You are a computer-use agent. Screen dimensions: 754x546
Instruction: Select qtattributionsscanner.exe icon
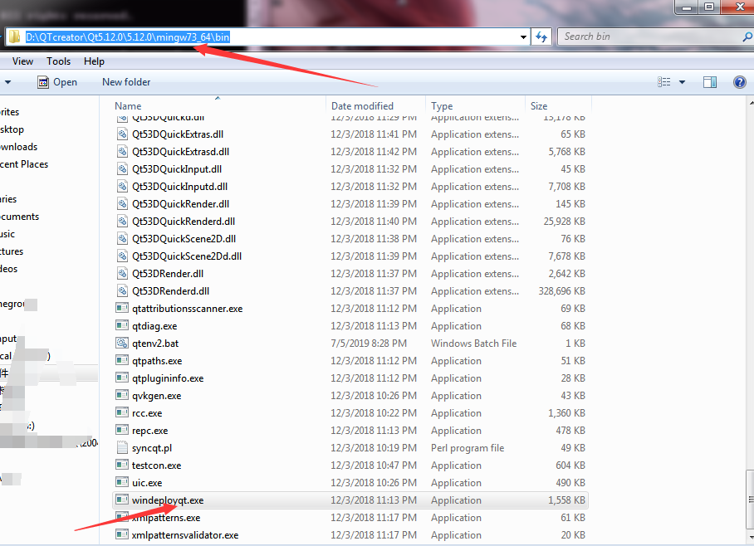122,308
